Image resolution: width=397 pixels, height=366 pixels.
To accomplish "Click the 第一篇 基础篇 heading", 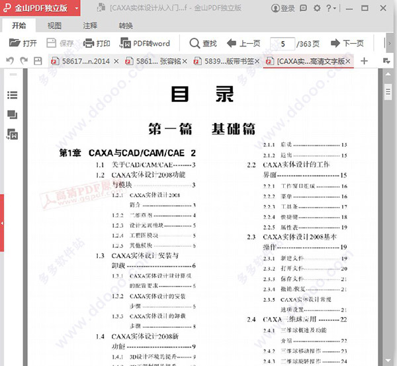I will click(x=202, y=128).
